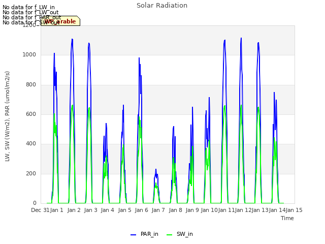This screenshot has width=325, height=244.
Task: Click the Jan 8 x-axis tick label
Action: pyautogui.click(x=175, y=210)
